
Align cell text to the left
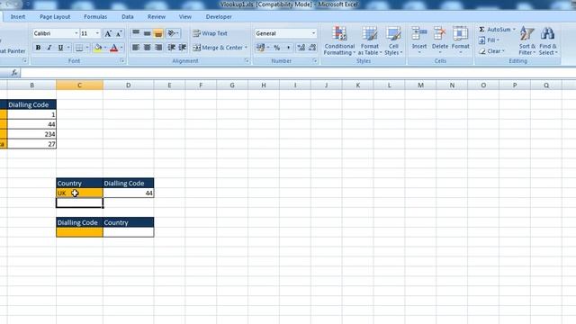tap(136, 48)
